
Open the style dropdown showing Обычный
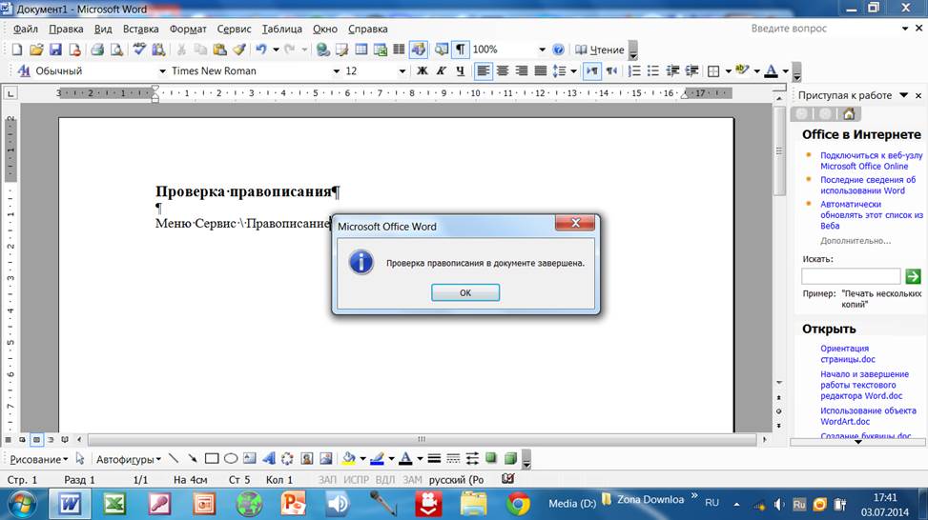tap(162, 70)
